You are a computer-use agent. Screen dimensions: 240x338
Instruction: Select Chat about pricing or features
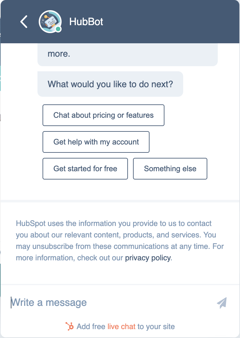103,115
